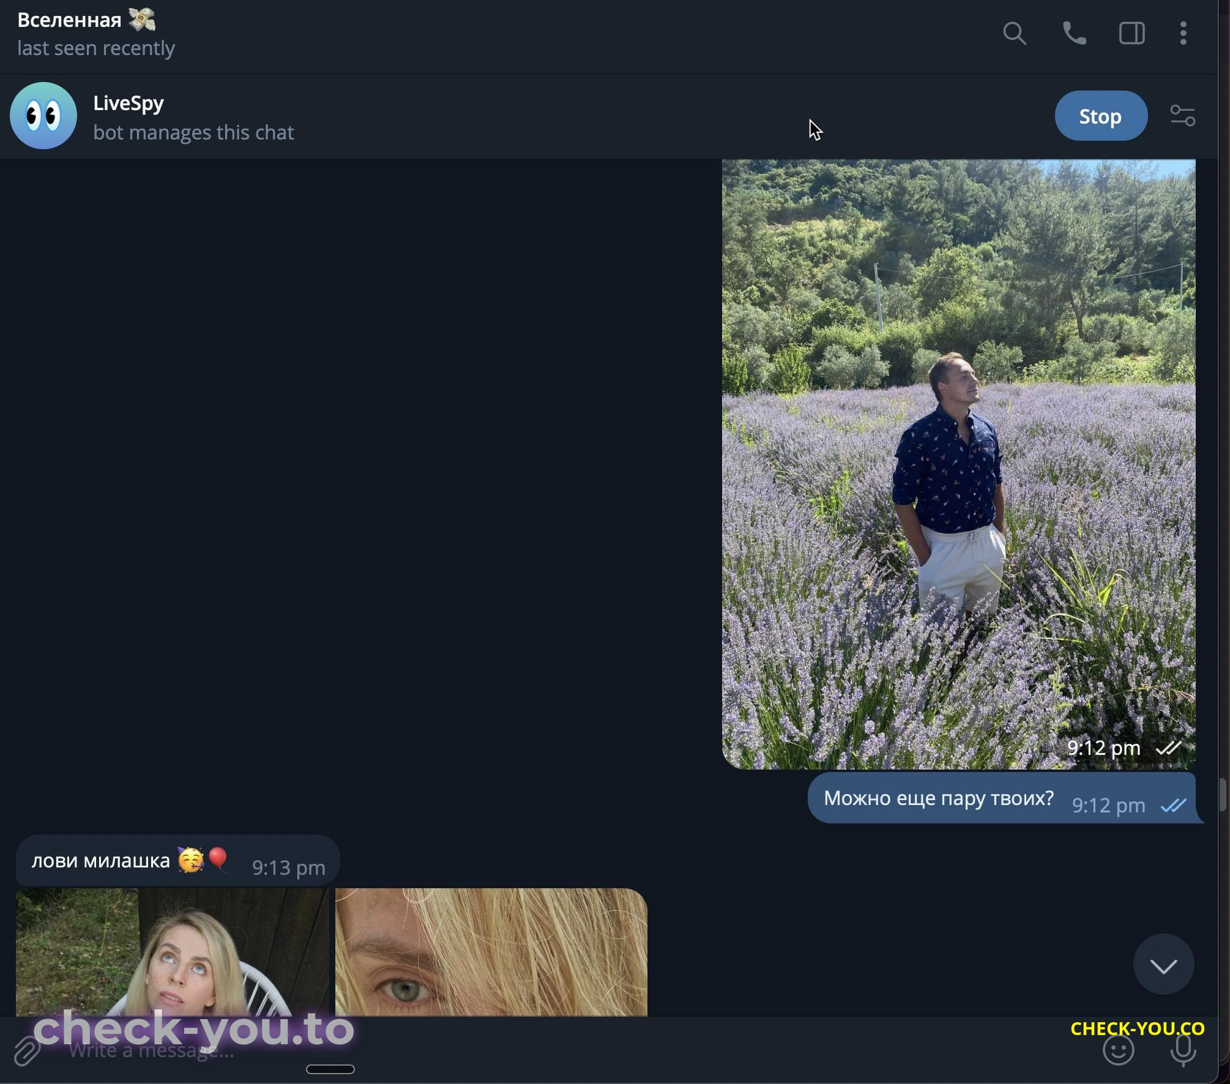Open the three-dot more options menu
This screenshot has height=1084, width=1230.
click(1183, 33)
